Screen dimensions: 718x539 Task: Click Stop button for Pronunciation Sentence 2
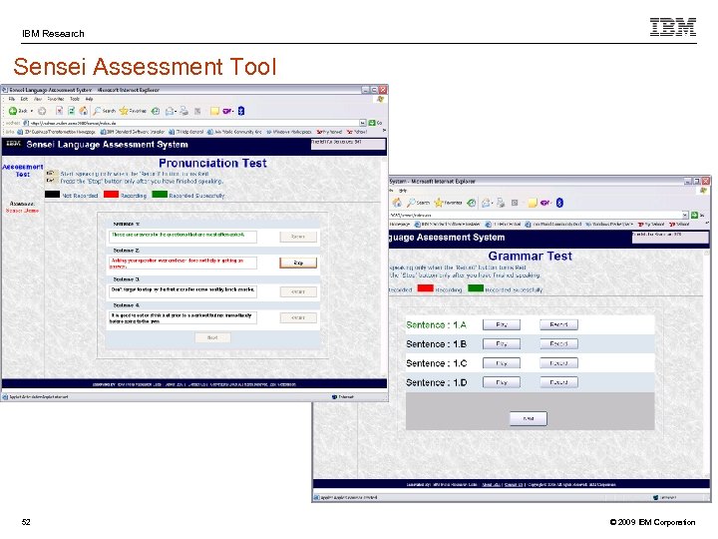(298, 263)
